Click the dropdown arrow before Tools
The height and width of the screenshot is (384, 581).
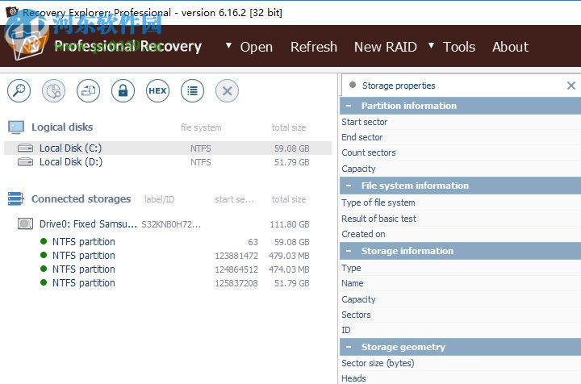pyautogui.click(x=431, y=45)
